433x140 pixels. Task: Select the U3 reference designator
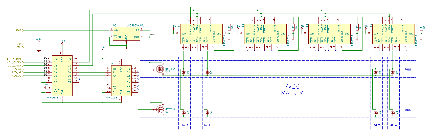click(115, 25)
